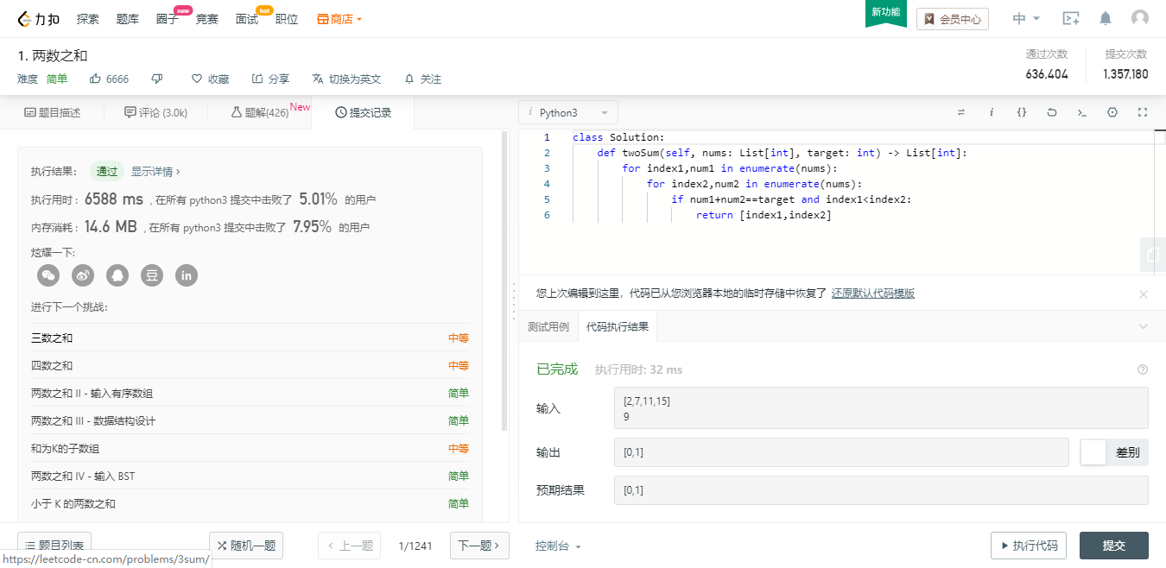Share result to Douban
The image size is (1166, 568).
[x=152, y=275]
